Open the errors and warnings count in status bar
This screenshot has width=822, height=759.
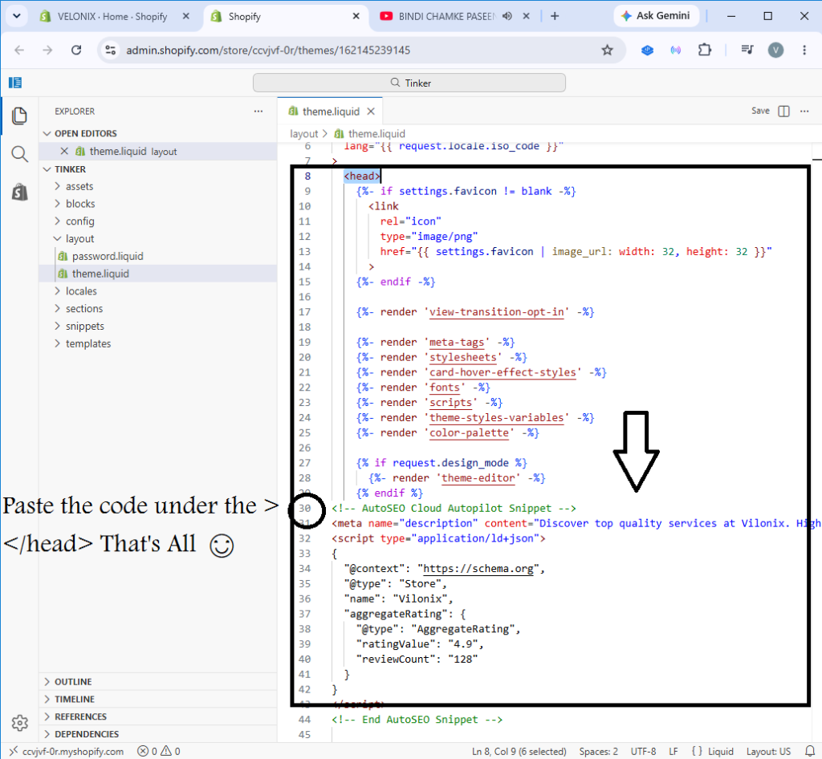click(x=159, y=751)
